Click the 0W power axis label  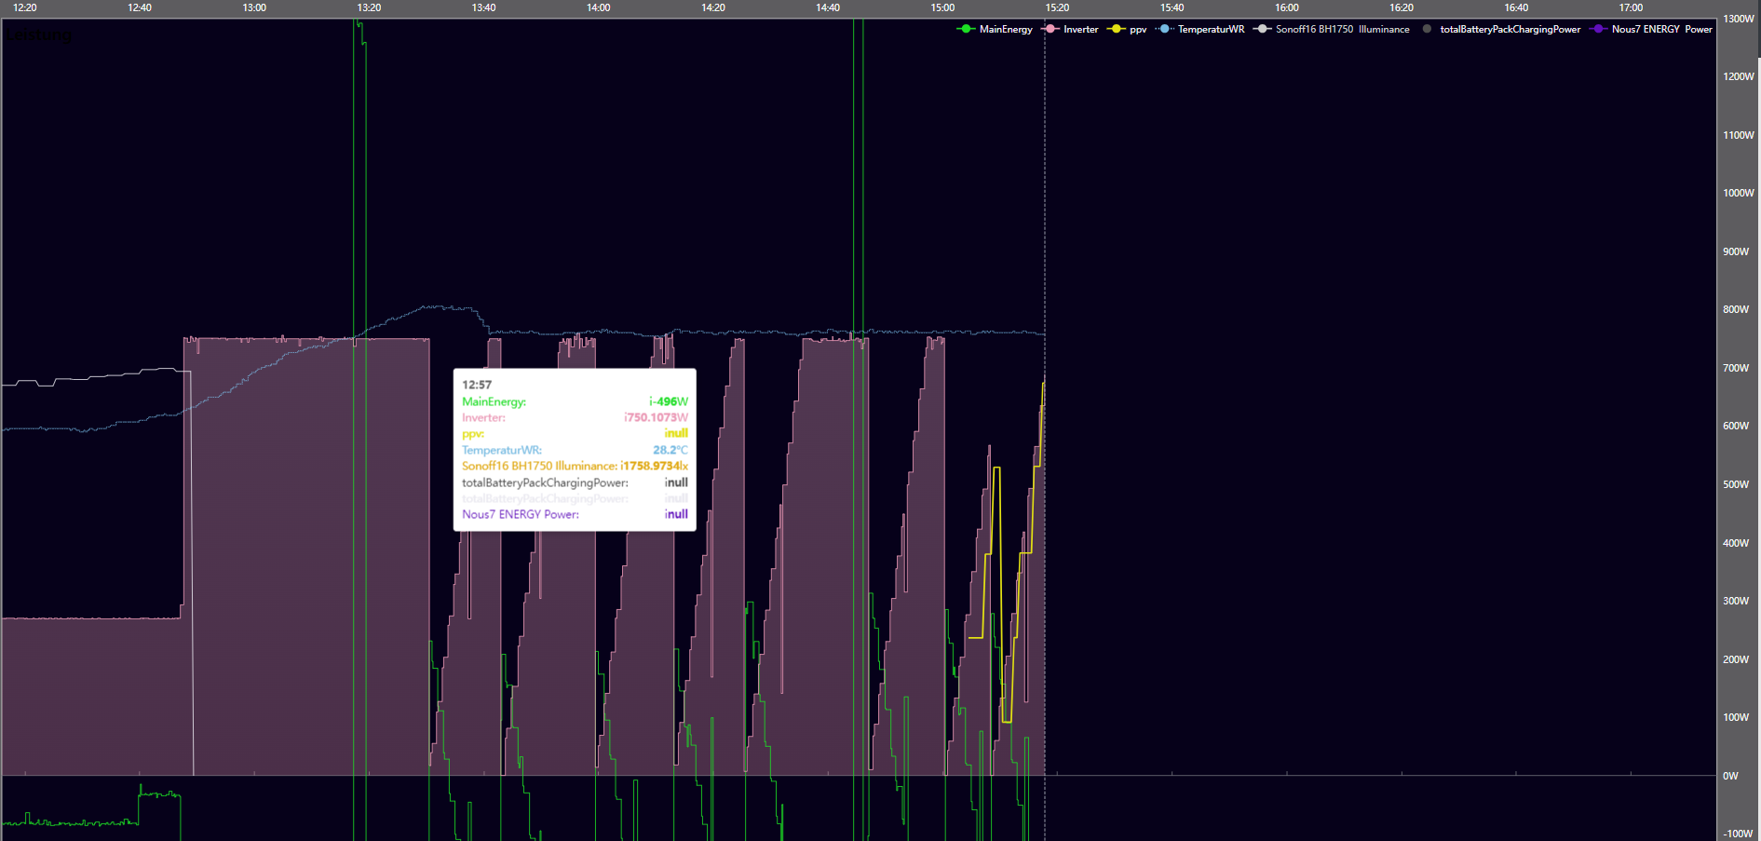tap(1730, 776)
